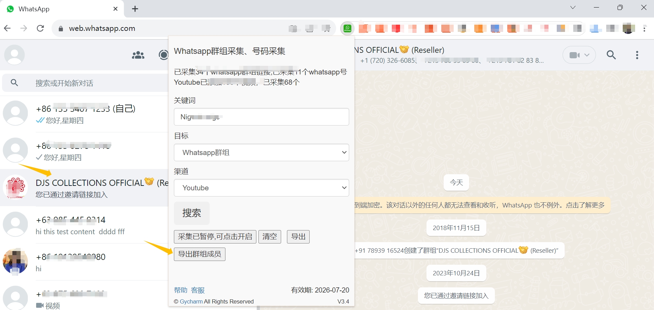Click the end-to-end encryption notice message
Viewport: 654px width, 310px height.
point(482,205)
